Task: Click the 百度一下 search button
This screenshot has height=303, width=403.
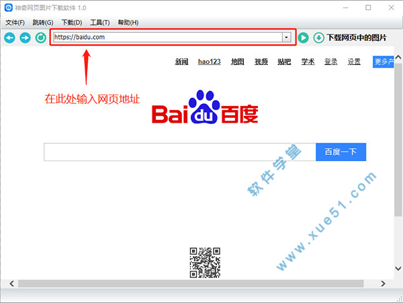Action: [x=341, y=152]
